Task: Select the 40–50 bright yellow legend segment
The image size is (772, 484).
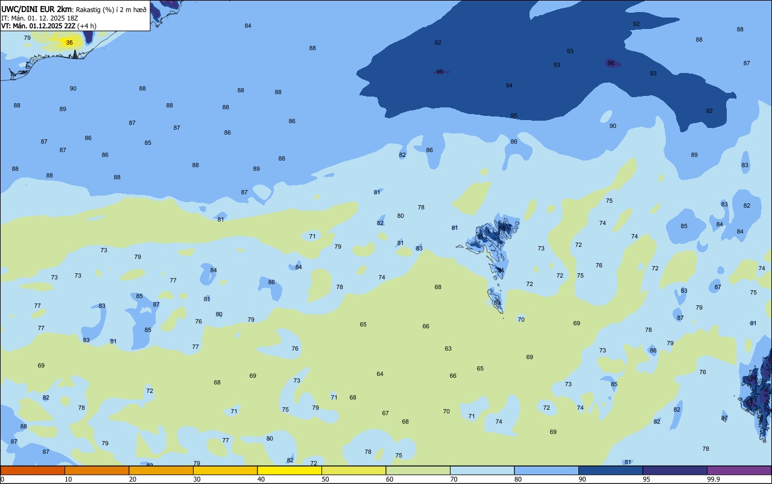Action: (x=289, y=470)
